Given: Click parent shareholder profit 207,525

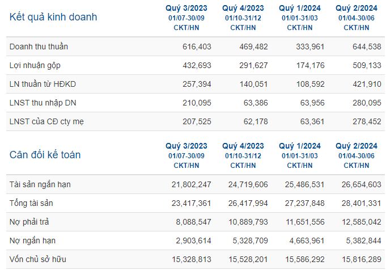Looking at the screenshot, I should pyautogui.click(x=197, y=122).
